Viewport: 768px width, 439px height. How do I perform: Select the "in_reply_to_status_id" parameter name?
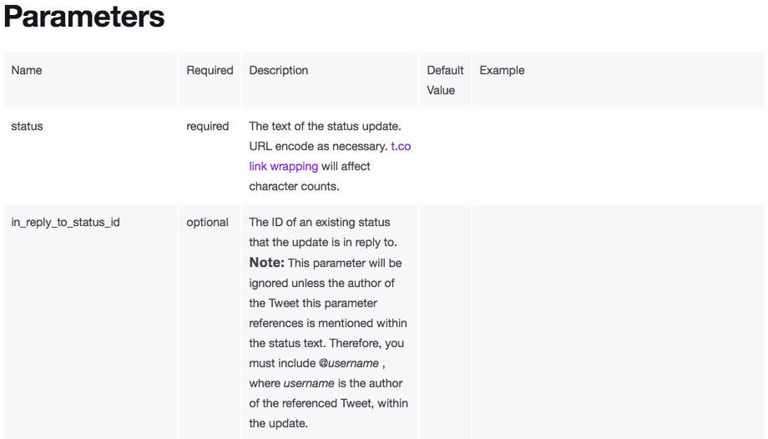(65, 223)
